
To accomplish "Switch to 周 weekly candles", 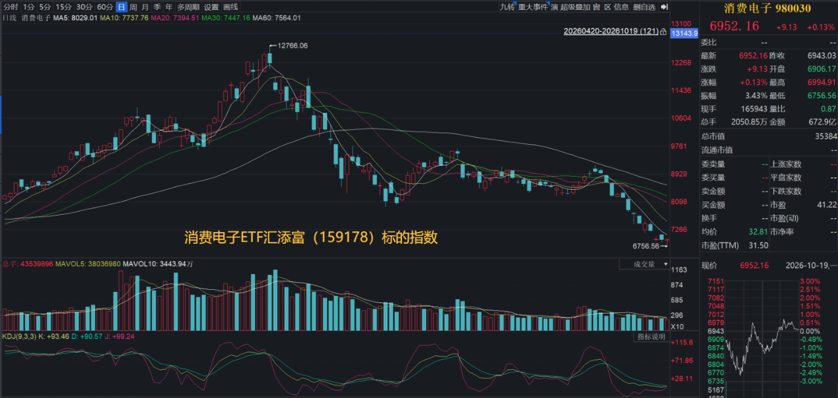I will coord(133,7).
